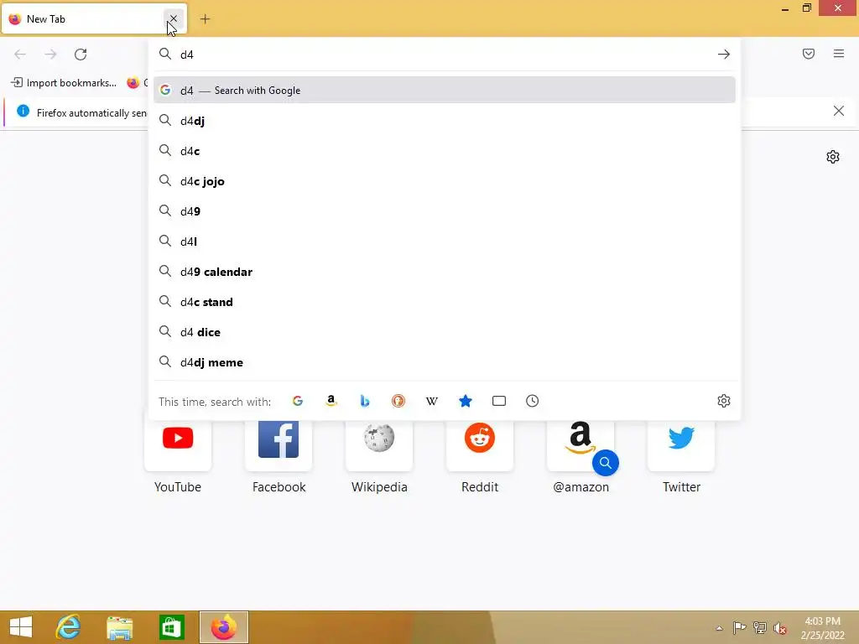
Task: Search history with clock icon
Action: 533,401
